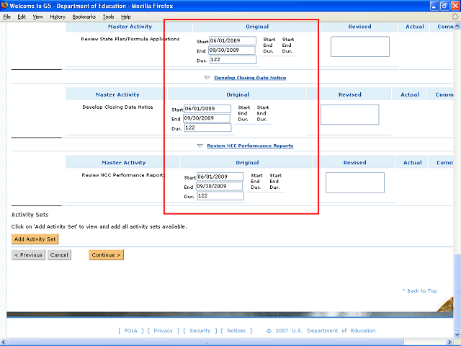Screen dimensions: 461x346
Task: Open the View menu
Action: point(37,17)
